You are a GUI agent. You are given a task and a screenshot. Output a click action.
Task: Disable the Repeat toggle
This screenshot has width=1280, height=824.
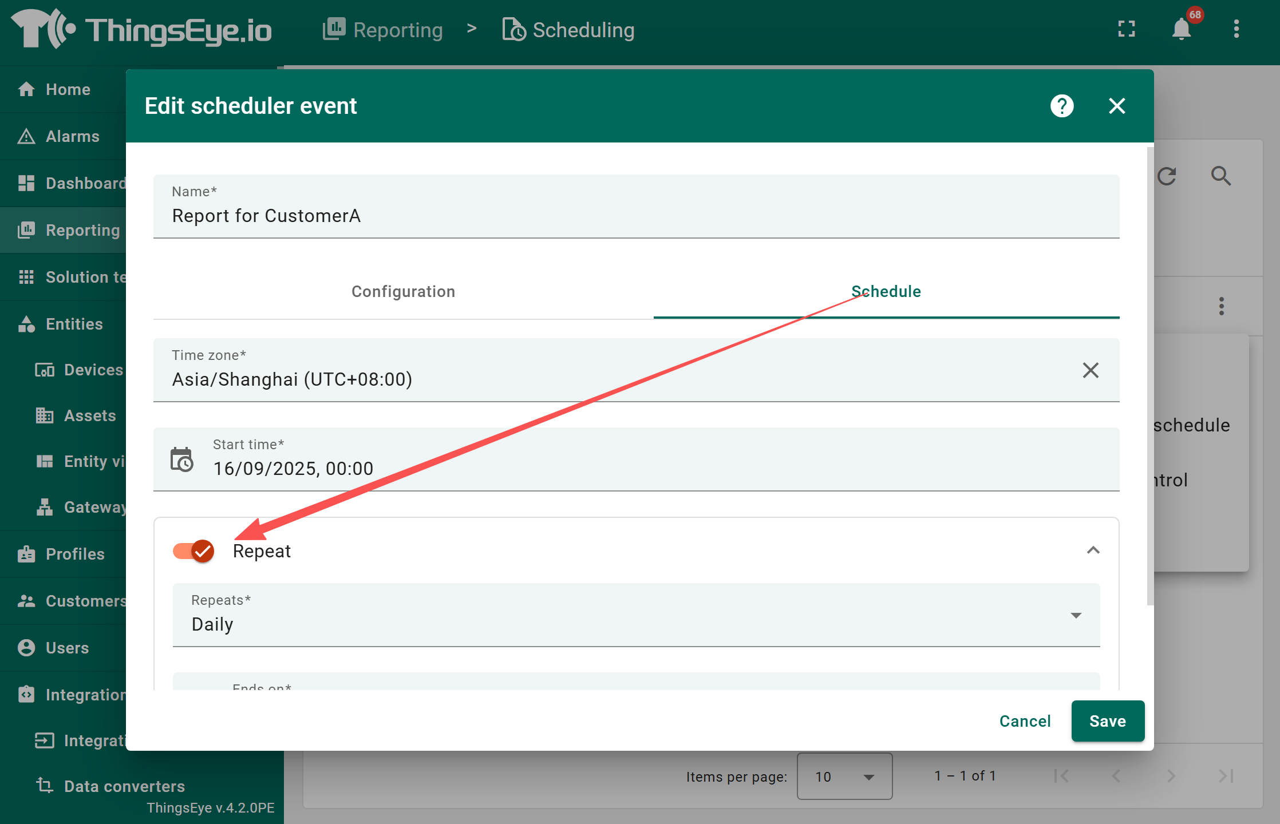tap(193, 551)
